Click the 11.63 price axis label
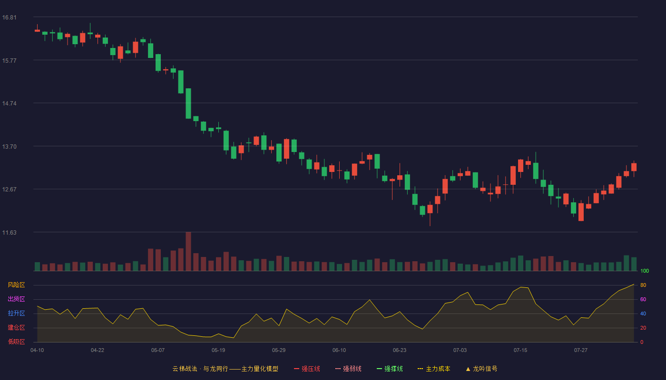This screenshot has height=380, width=666. click(x=9, y=232)
